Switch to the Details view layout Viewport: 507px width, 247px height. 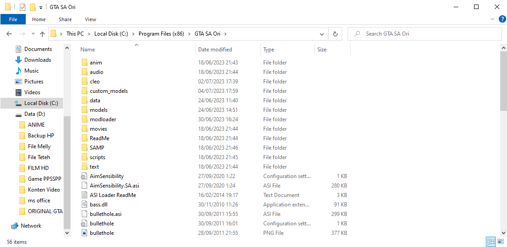[491, 242]
